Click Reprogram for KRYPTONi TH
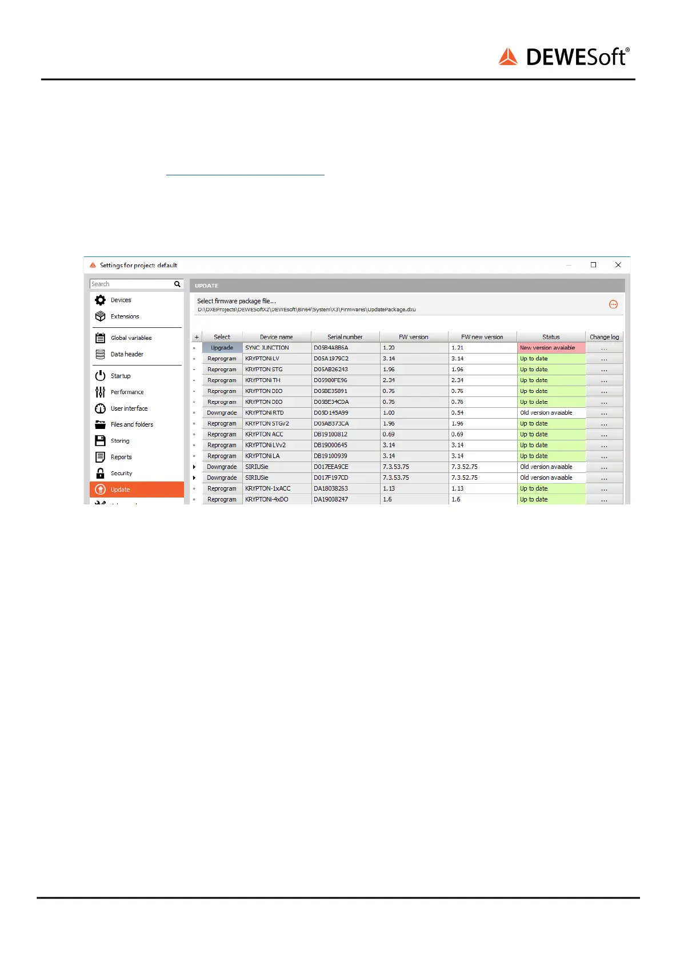 222,380
